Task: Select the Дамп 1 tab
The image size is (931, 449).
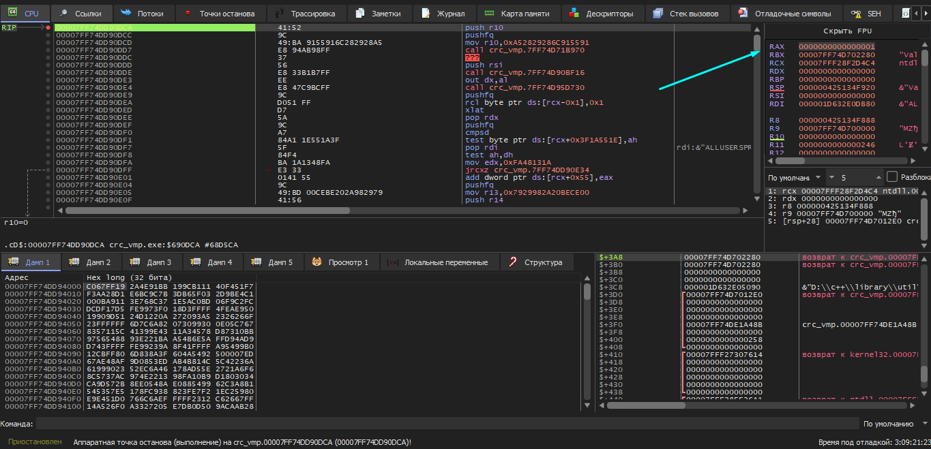Action: click(30, 262)
